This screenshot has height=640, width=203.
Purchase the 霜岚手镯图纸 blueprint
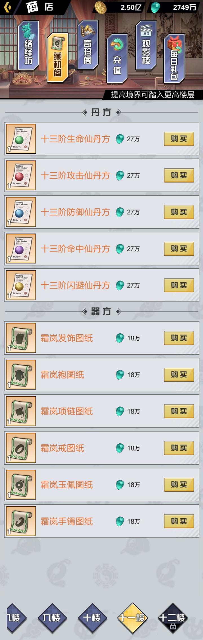179,521
